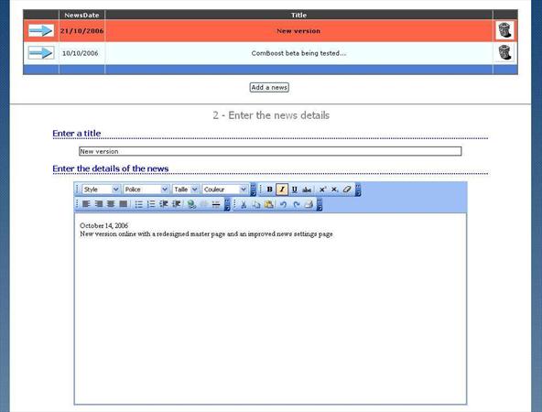Click the New version title cell
Image resolution: width=542 pixels, height=412 pixels.
tap(298, 31)
